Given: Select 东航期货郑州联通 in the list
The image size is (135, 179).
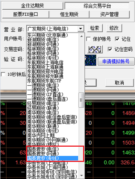Looking at the screenshot, I should coord(53,76).
